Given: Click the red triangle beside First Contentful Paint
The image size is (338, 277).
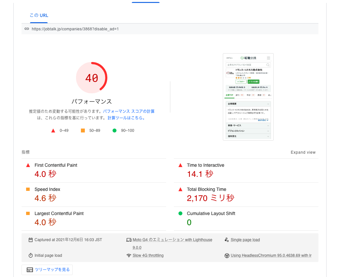Looking at the screenshot, I should (28, 165).
